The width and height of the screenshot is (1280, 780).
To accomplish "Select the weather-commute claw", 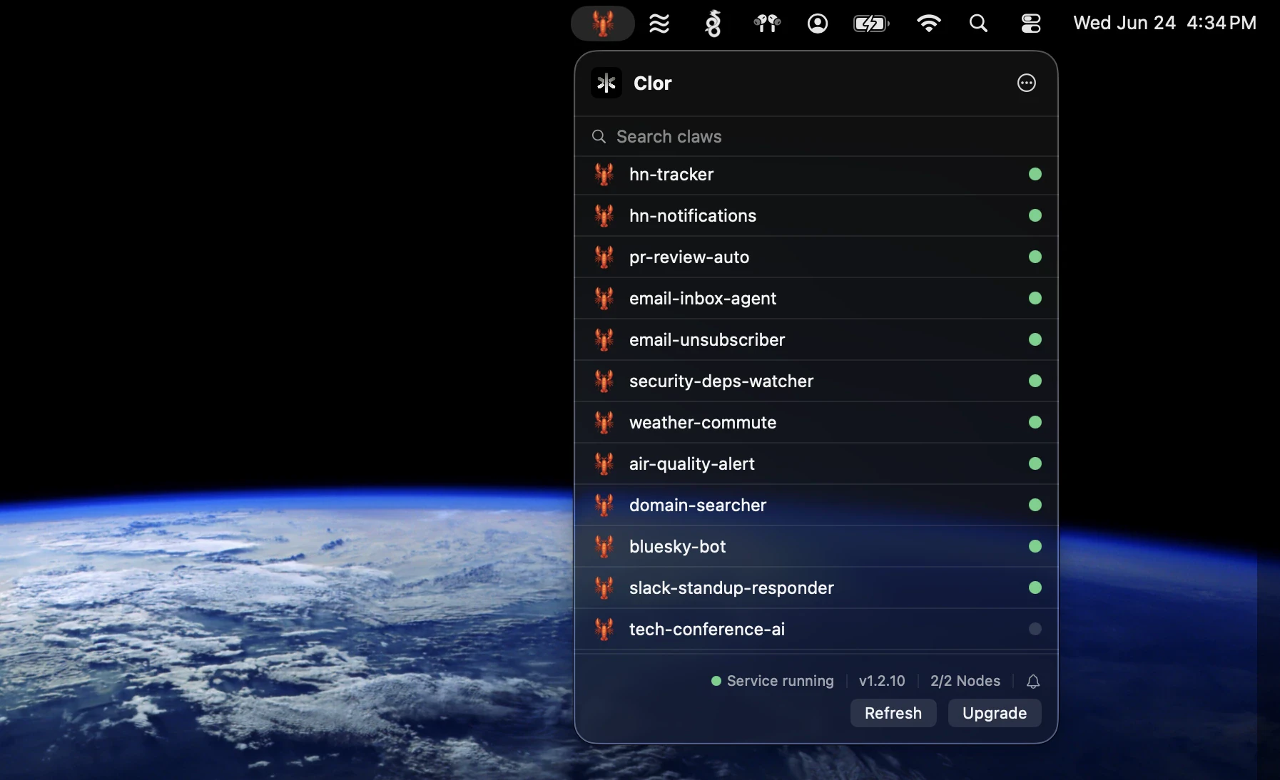I will pos(816,423).
